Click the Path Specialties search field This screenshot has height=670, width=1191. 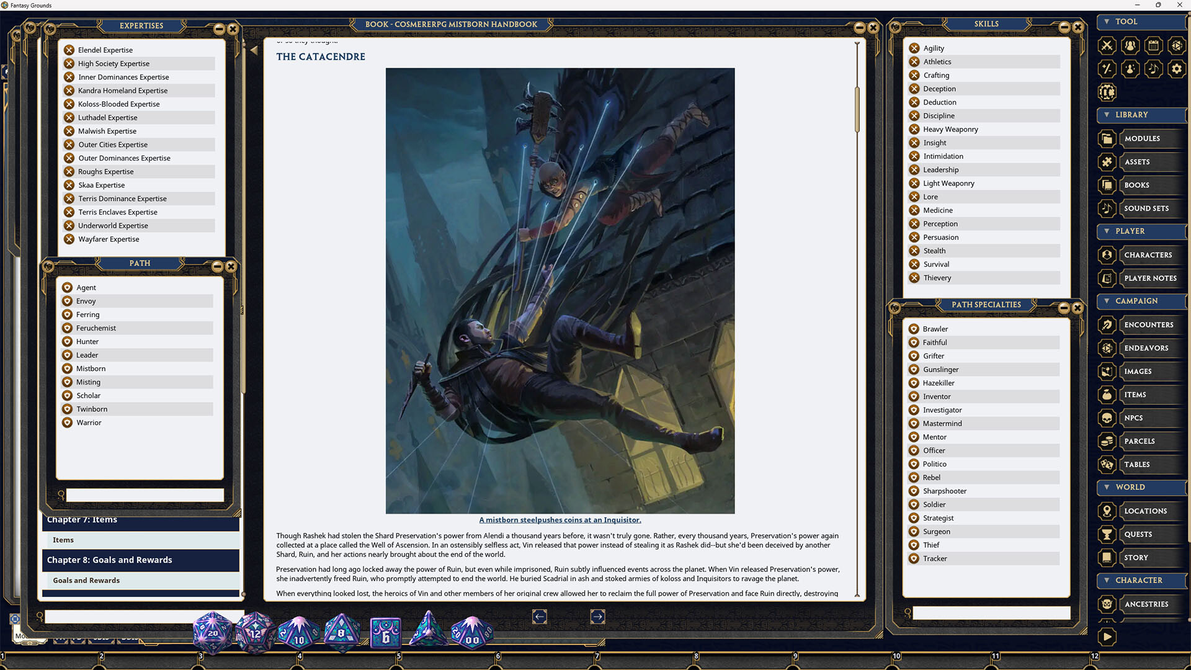click(x=991, y=613)
